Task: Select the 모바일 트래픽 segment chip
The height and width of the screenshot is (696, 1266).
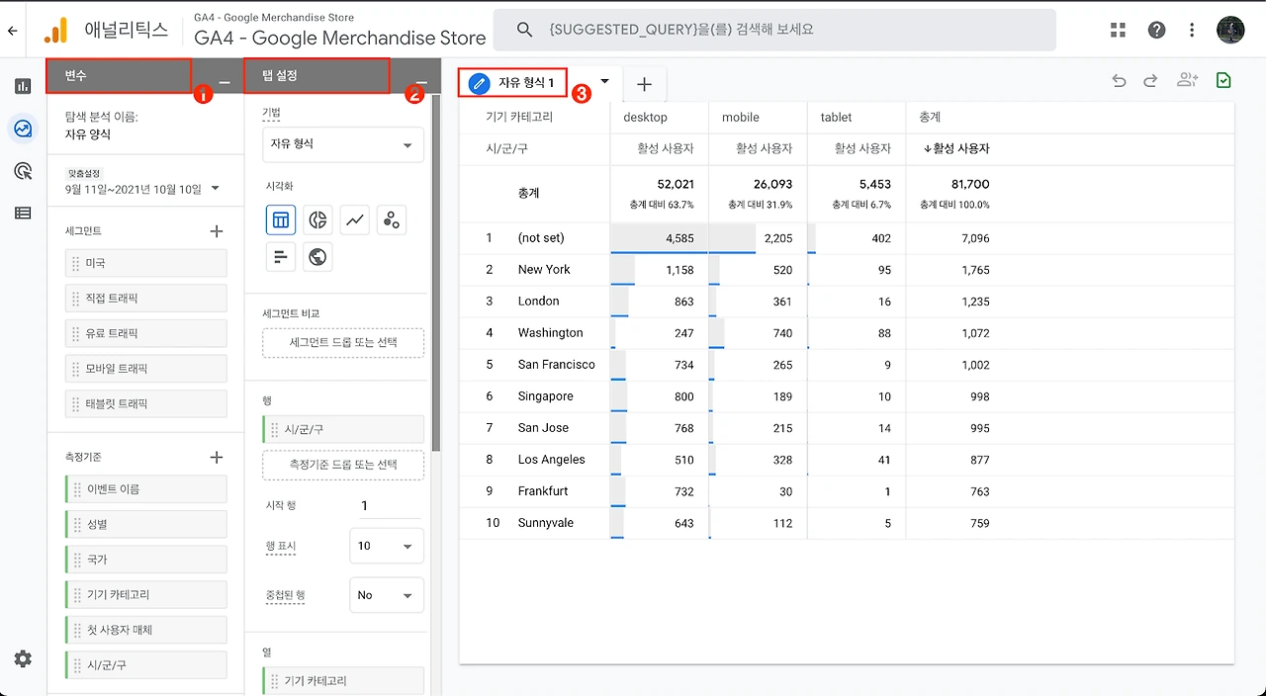Action: 146,369
